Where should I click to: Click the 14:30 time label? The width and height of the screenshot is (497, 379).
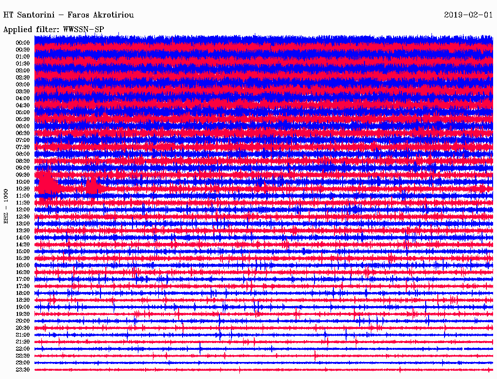point(23,244)
